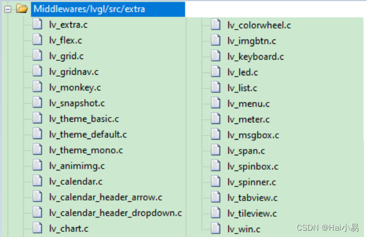Open lv_imgbtn.c from the tree
This screenshot has height=237, width=367.
(x=251, y=41)
